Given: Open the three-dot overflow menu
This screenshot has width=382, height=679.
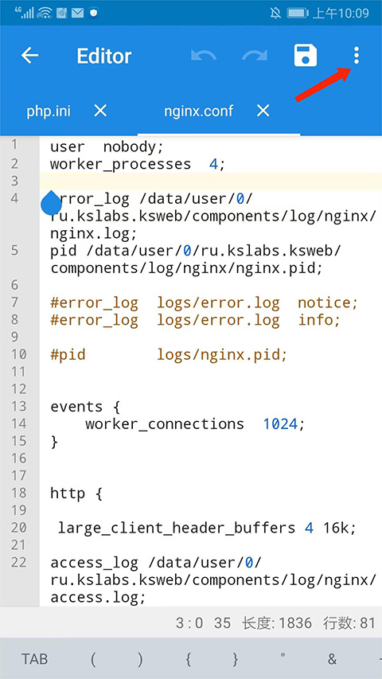Looking at the screenshot, I should coord(356,56).
